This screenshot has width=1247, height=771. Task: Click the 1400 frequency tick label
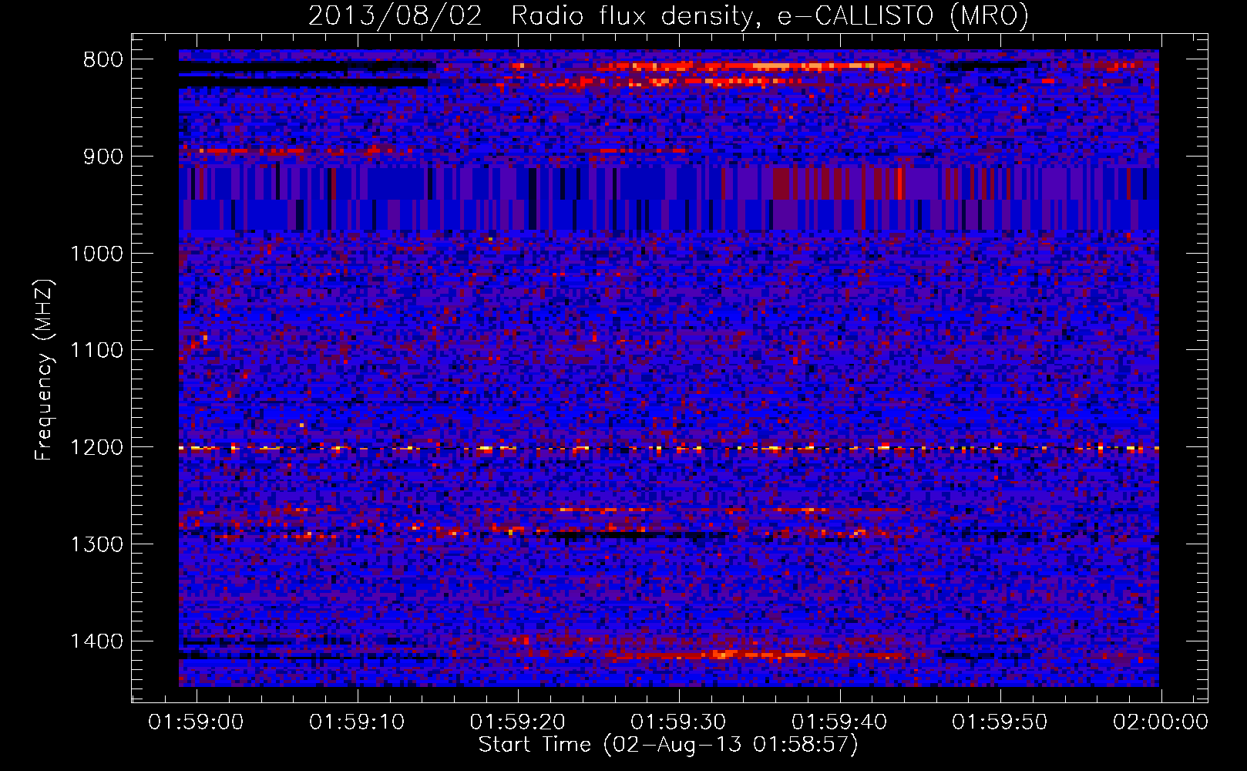click(96, 641)
